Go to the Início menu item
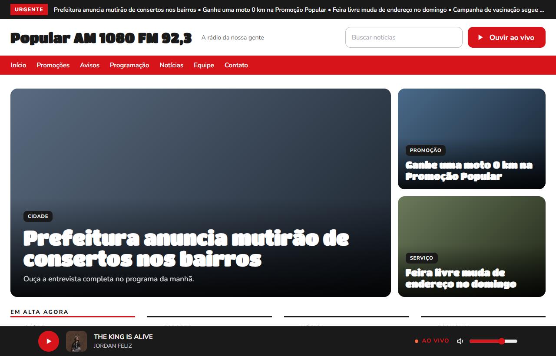Image resolution: width=556 pixels, height=356 pixels. click(19, 65)
